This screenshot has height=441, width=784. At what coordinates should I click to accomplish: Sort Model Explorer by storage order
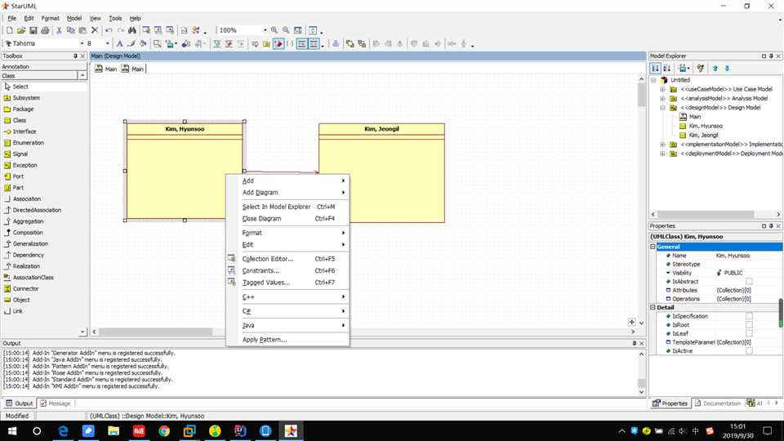click(x=655, y=68)
